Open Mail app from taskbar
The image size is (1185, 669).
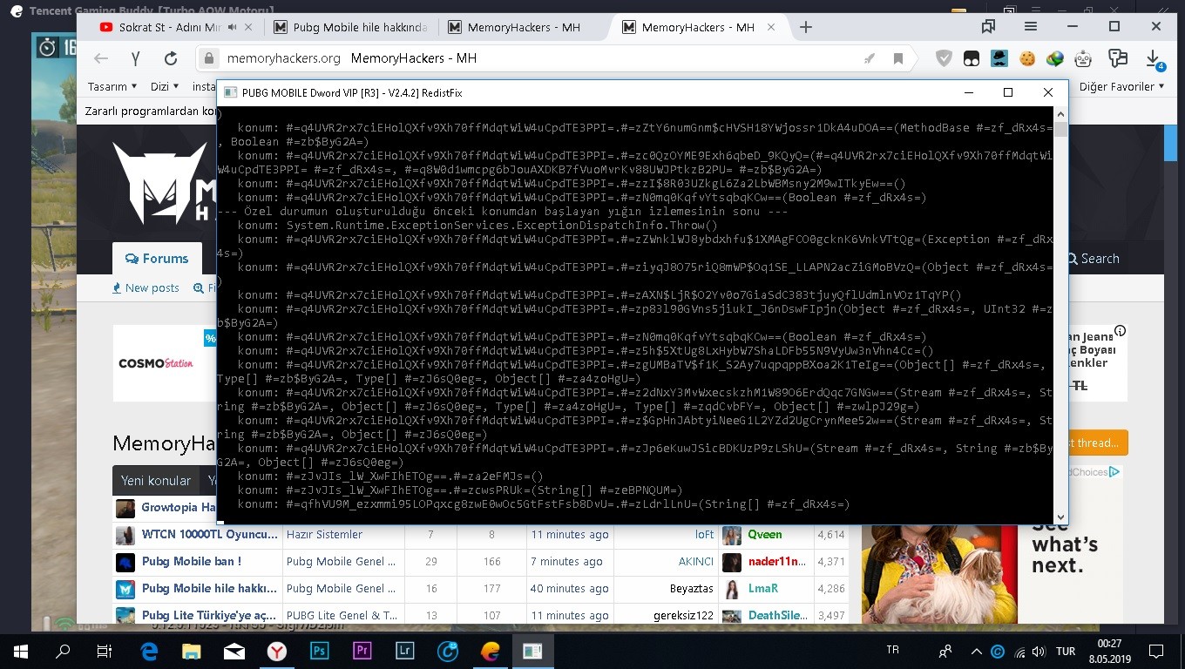pyautogui.click(x=234, y=651)
